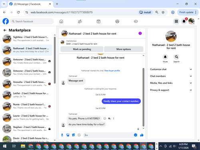200x150 pixels.
Task: Reload the page
Action: coord(18,12)
